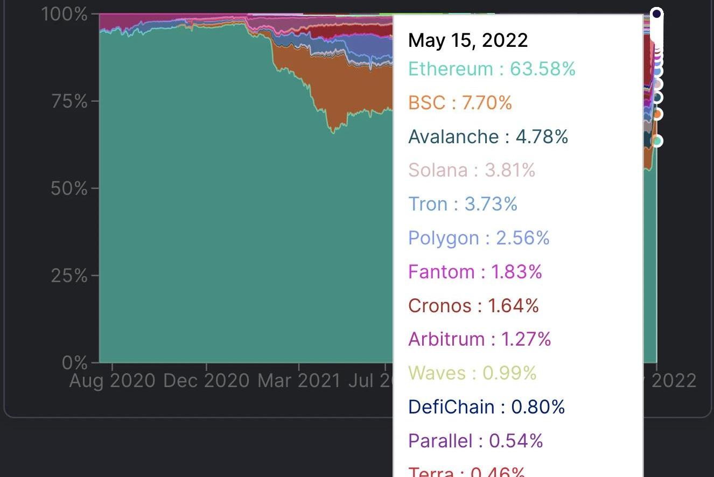Viewport: 714px width, 477px height.
Task: Click the dark navy topmost data marker
Action: click(x=656, y=13)
